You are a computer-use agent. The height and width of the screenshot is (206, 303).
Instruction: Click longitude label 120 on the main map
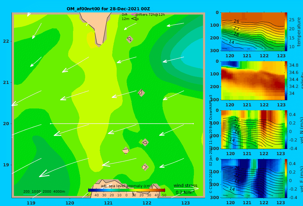(x=70, y=203)
